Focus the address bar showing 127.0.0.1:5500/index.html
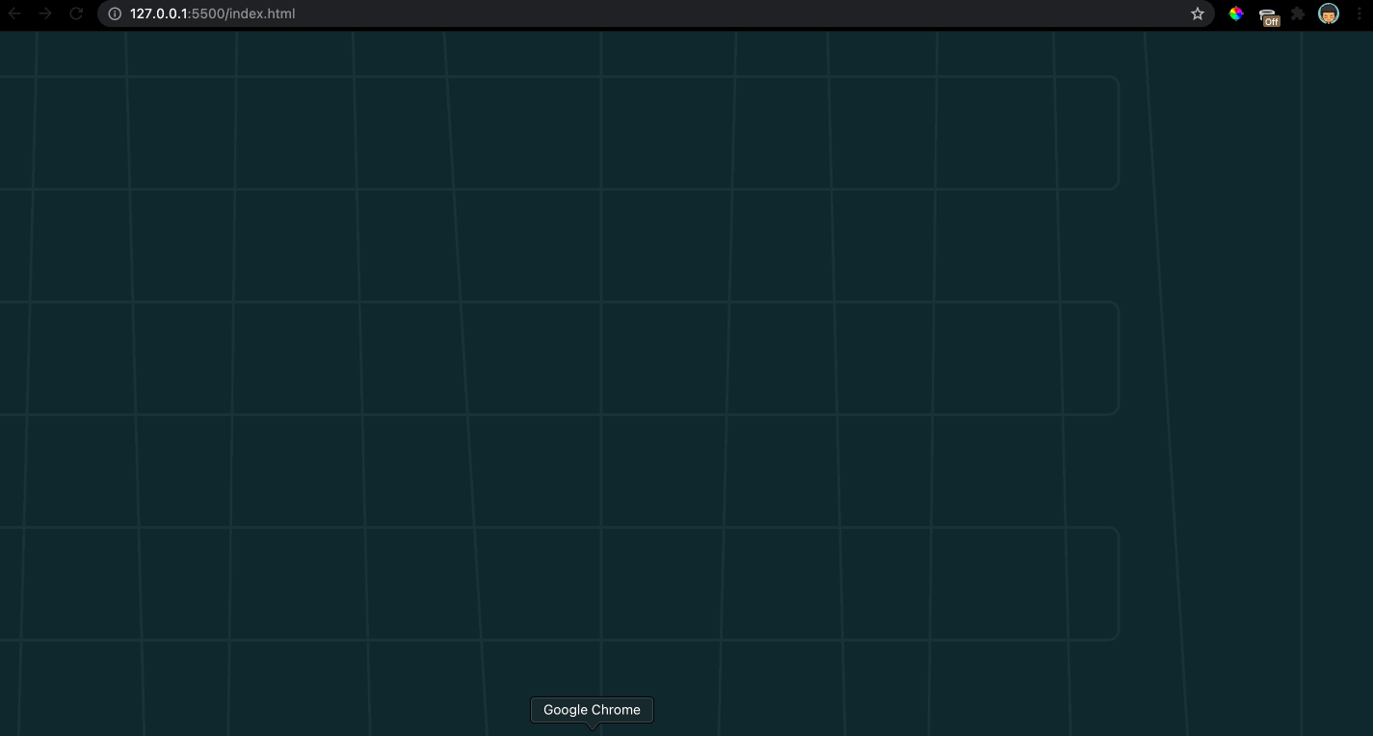Screen dimensions: 1373x736 pyautogui.click(x=655, y=13)
